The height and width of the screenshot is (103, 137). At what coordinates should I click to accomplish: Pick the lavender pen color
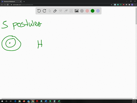point(98,11)
